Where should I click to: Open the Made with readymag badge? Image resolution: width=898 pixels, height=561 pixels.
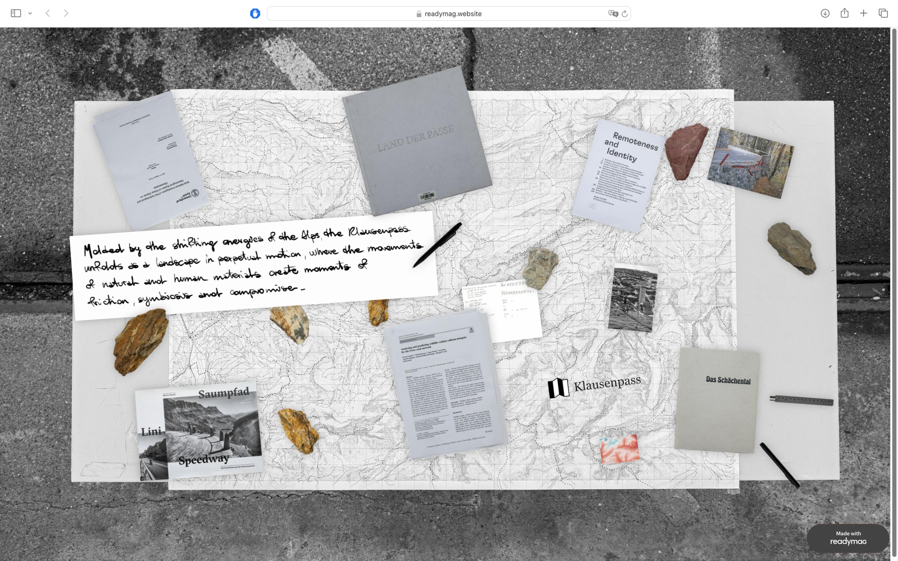tap(848, 538)
